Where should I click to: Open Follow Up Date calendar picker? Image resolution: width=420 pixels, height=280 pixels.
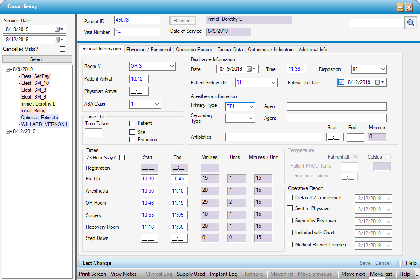(x=379, y=82)
